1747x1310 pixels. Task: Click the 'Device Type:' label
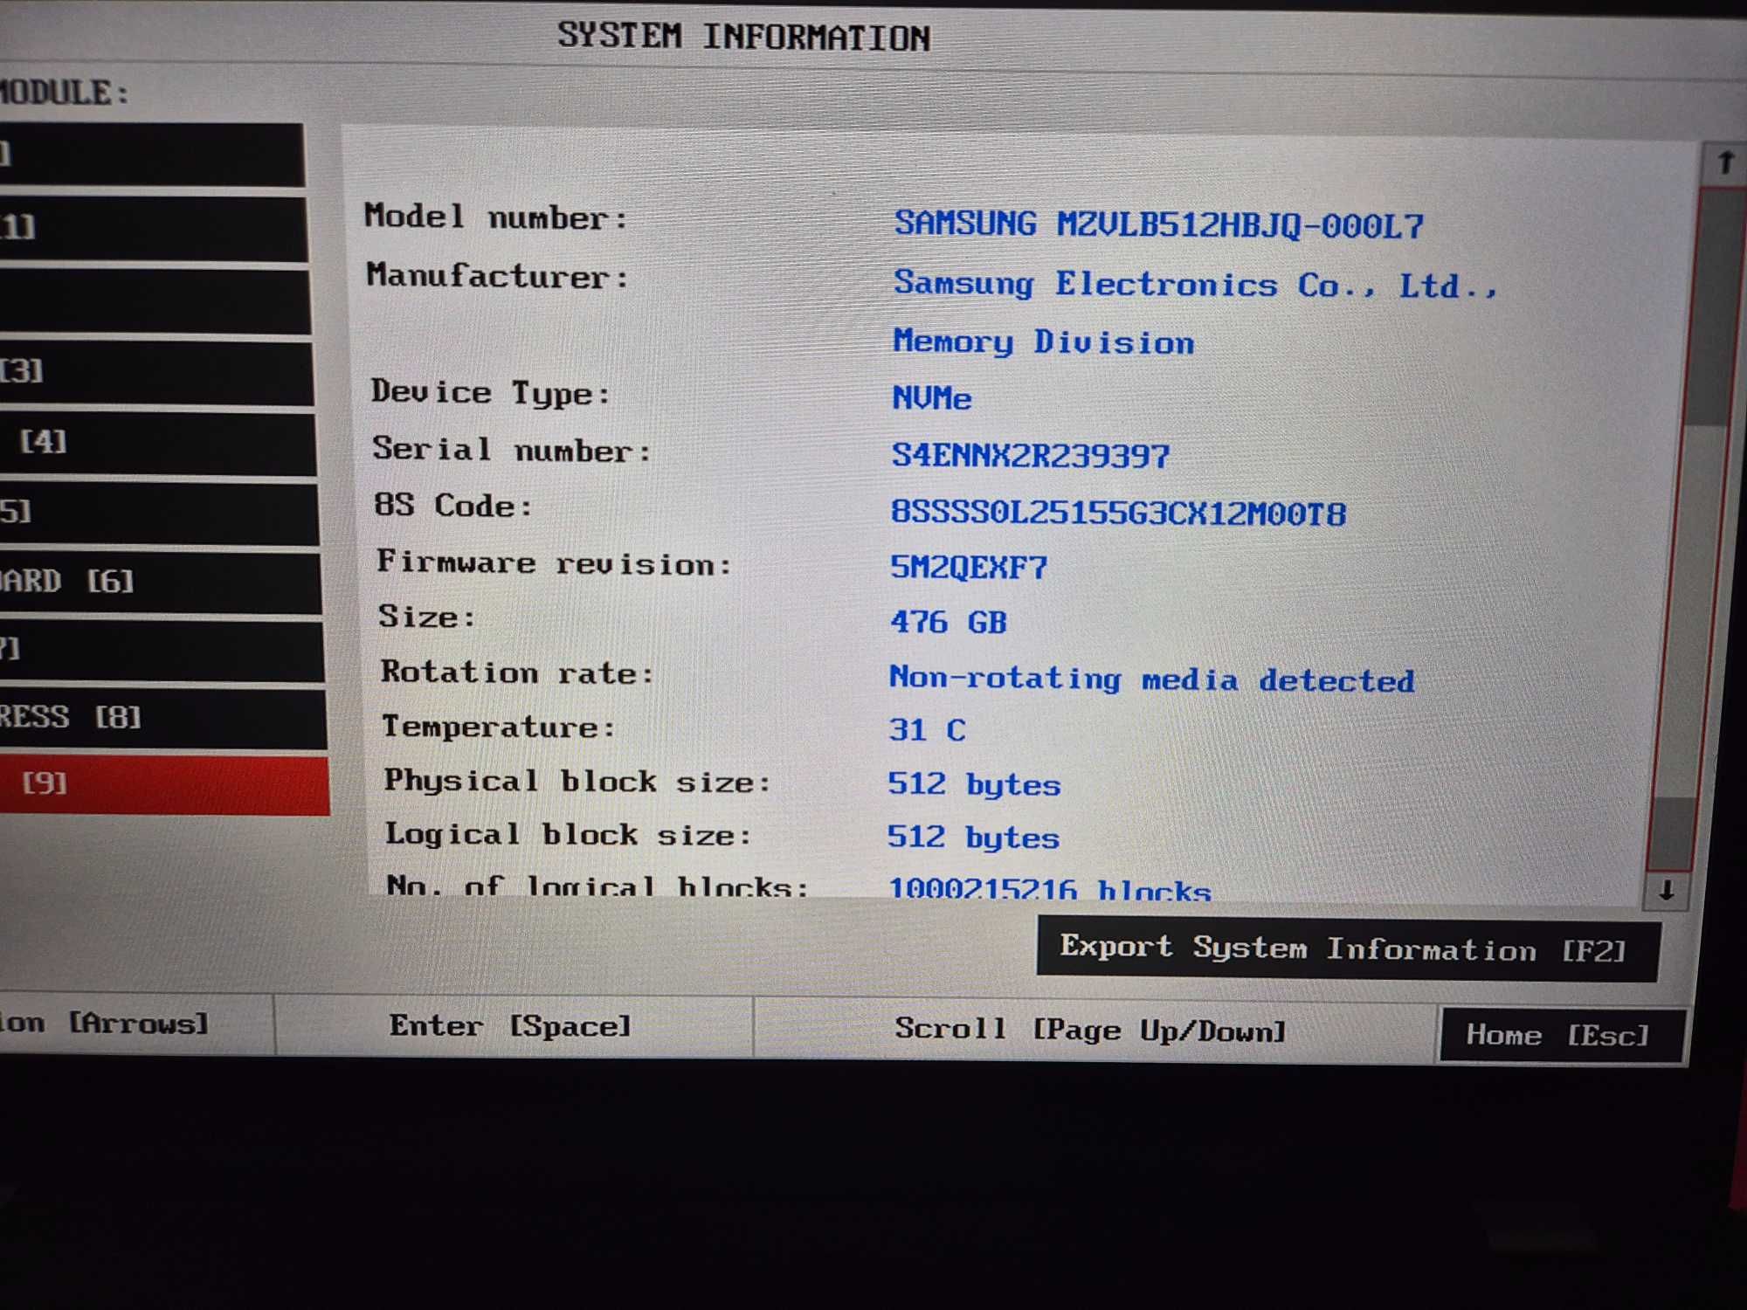[x=490, y=392]
